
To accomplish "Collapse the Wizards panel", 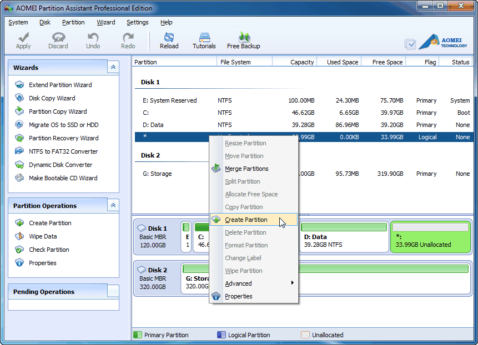I will (113, 67).
